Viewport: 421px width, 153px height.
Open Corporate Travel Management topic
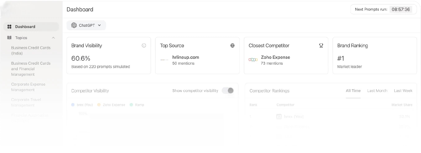[x=26, y=102]
